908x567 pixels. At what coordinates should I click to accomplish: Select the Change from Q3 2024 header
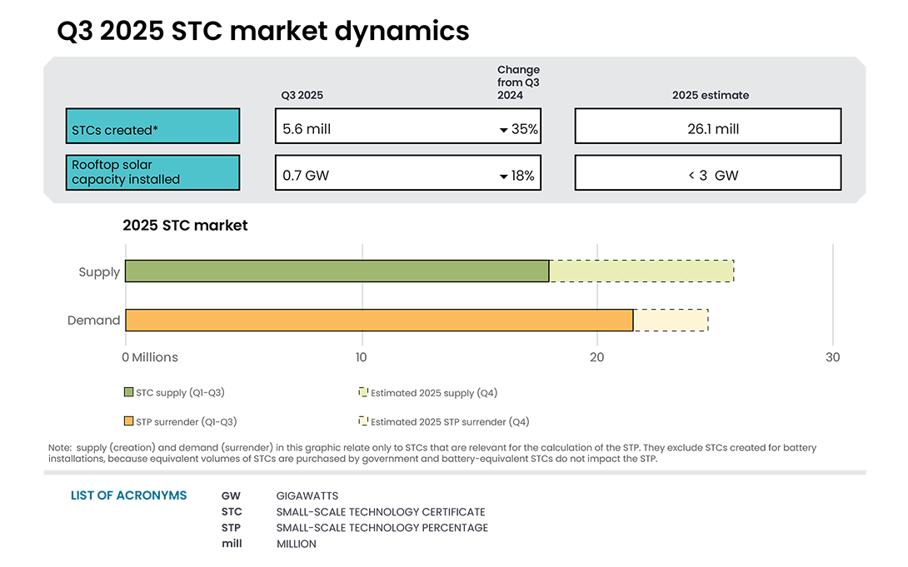tap(516, 82)
